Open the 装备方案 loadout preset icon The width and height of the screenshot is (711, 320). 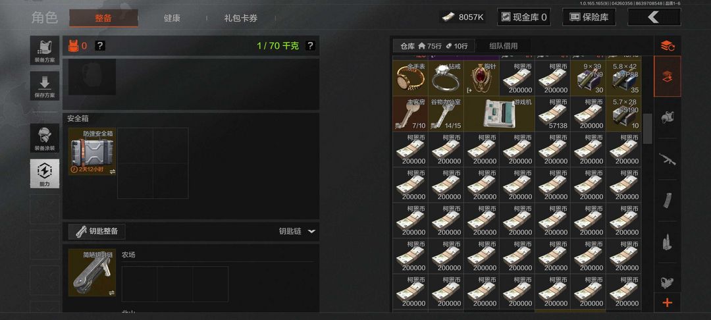(x=45, y=50)
